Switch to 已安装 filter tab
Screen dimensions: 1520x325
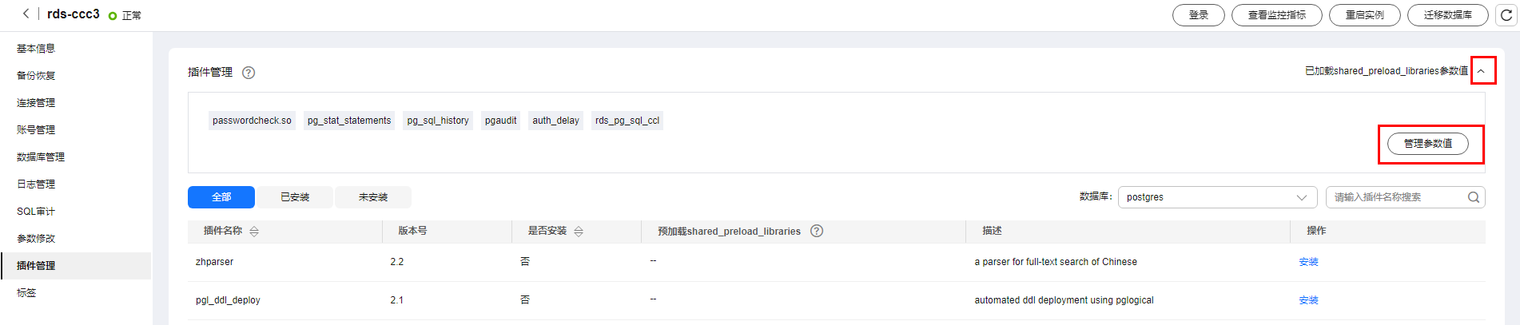(295, 197)
